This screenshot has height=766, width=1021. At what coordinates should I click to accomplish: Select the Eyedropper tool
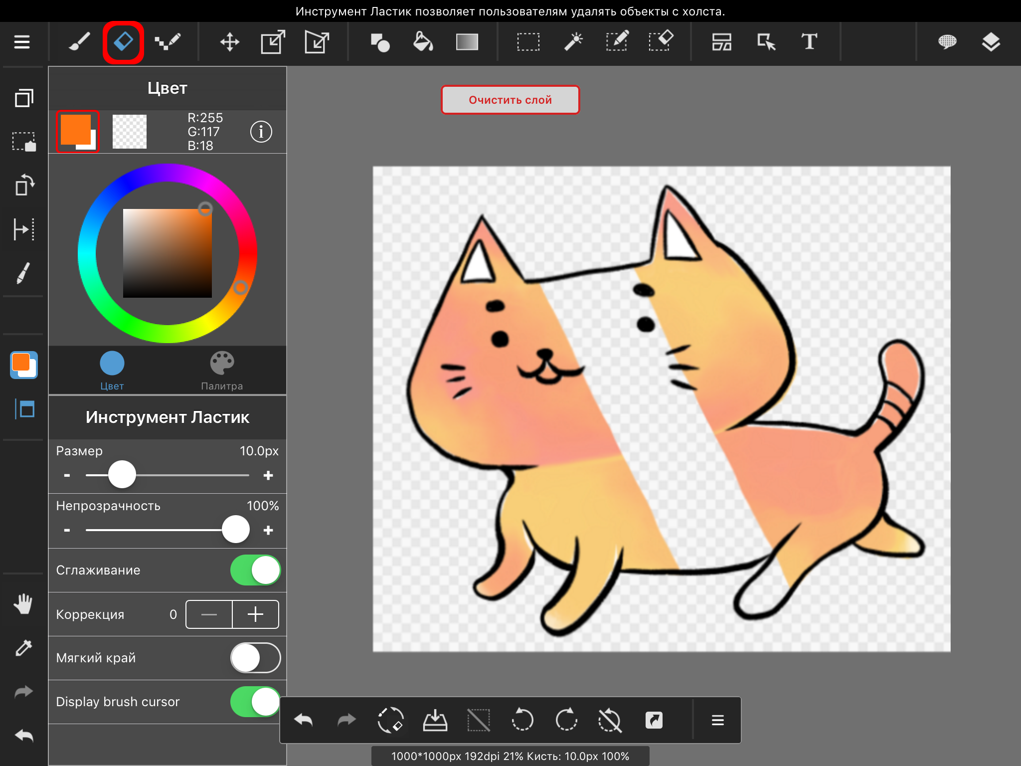coord(22,648)
